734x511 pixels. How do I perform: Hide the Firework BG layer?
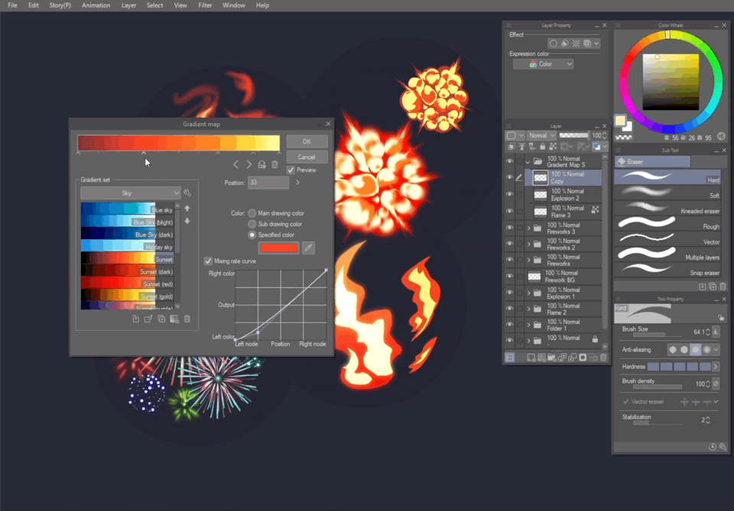click(510, 276)
